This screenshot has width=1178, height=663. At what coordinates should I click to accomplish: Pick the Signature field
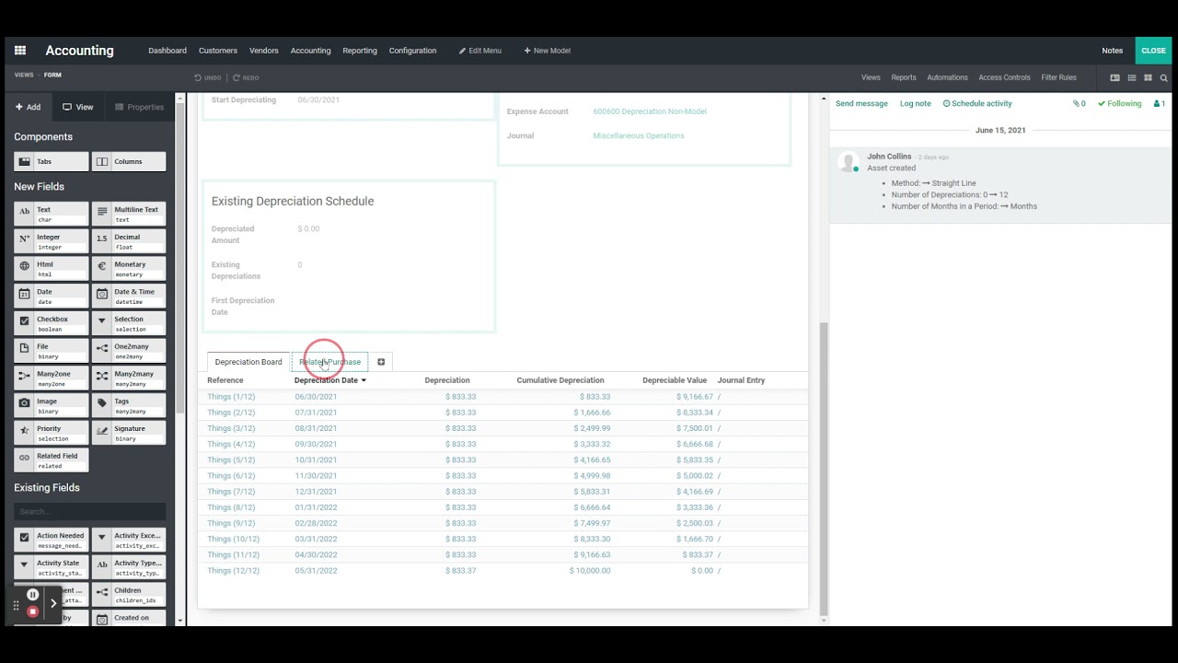(129, 433)
